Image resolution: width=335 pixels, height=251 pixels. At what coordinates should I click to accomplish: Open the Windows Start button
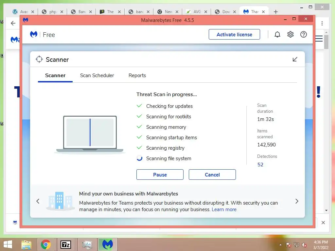[x=8, y=244]
